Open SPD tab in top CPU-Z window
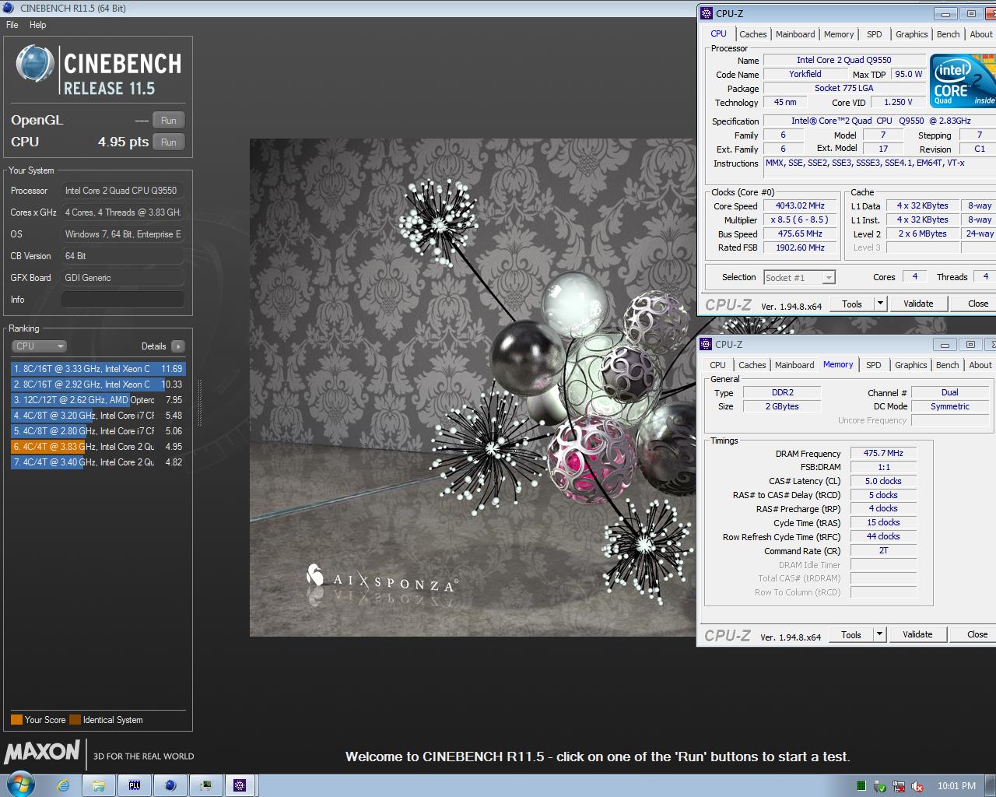Screen dimensions: 996x797 (875, 34)
